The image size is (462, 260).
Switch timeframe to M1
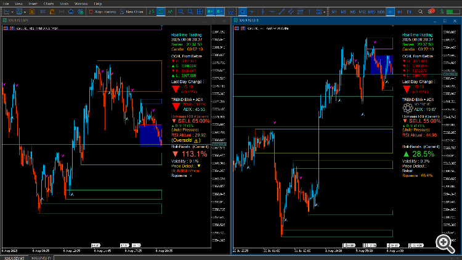(x=334, y=12)
